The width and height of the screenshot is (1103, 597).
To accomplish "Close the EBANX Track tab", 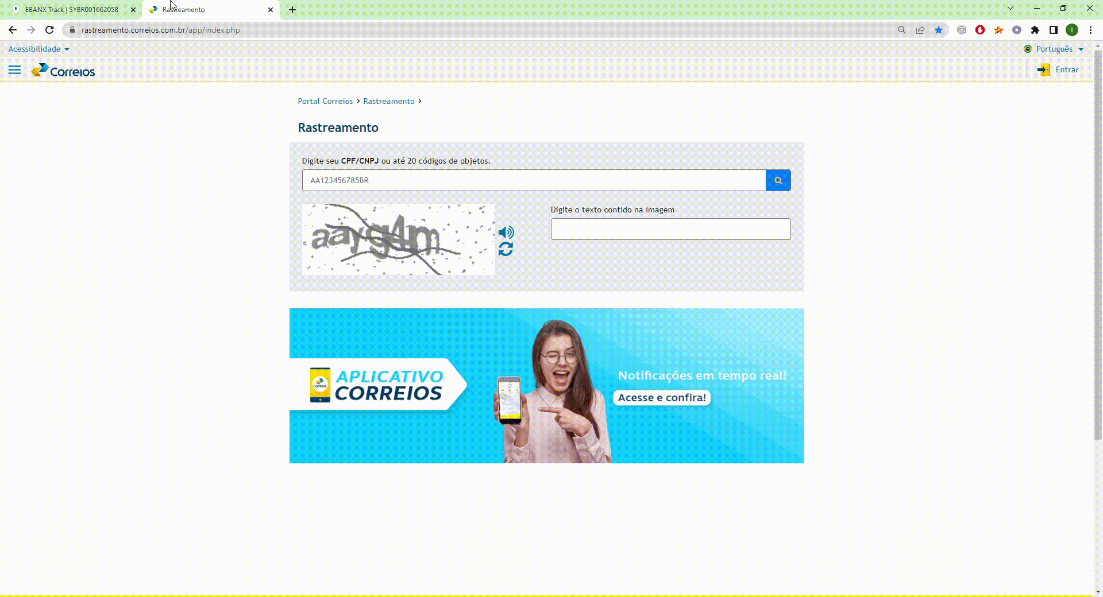I will tap(133, 10).
